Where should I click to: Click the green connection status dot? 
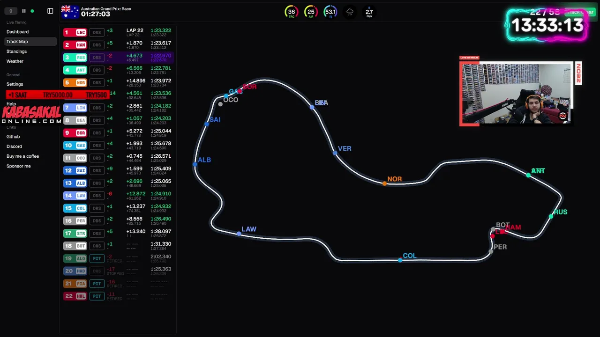click(32, 11)
